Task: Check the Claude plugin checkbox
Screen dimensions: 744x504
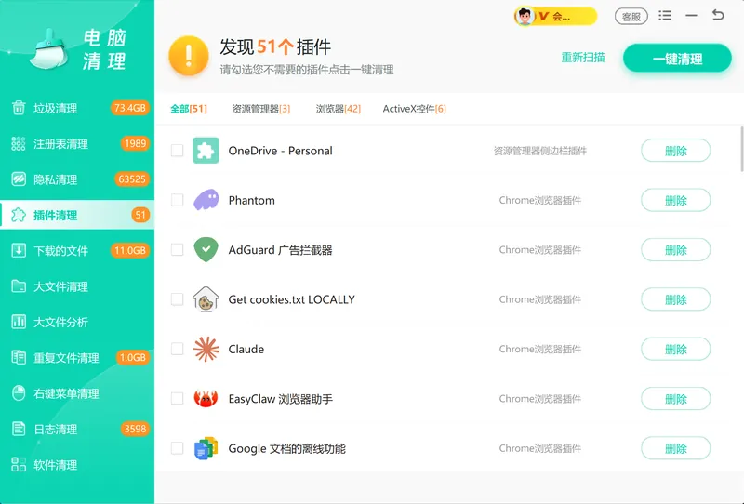Action: [x=177, y=349]
